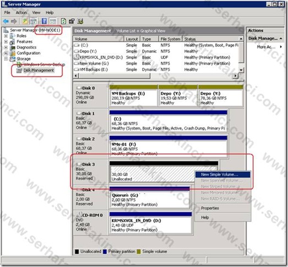Screen dimensions: 288x267
Task: Click the volume list scroll-down arrow
Action: [x=241, y=70]
